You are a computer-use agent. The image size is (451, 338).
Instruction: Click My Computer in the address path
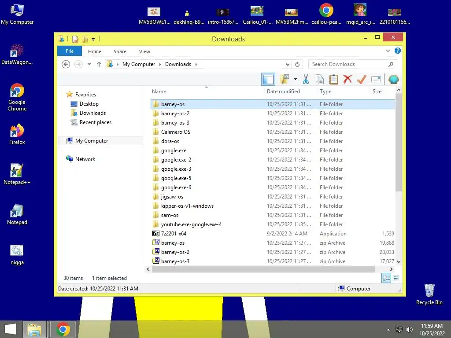tap(139, 64)
